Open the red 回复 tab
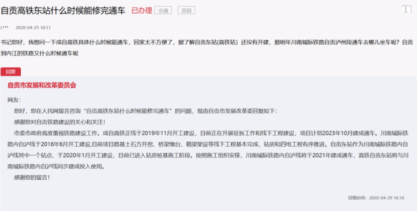The width and height of the screenshot is (417, 211). pyautogui.click(x=11, y=72)
